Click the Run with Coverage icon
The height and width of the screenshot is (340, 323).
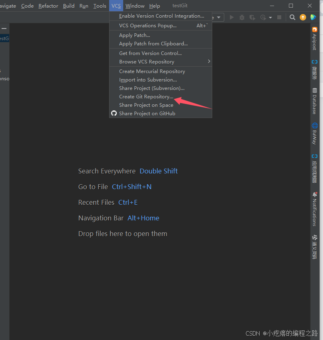tap(252, 17)
